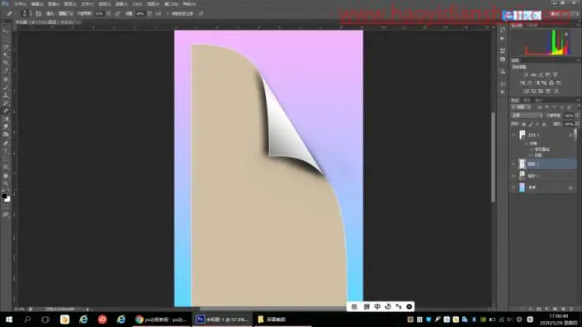Open the Windows Start menu

pyautogui.click(x=9, y=320)
